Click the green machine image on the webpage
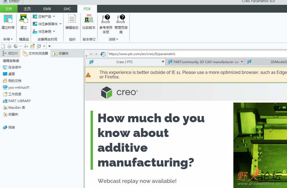 pyautogui.click(x=260, y=145)
